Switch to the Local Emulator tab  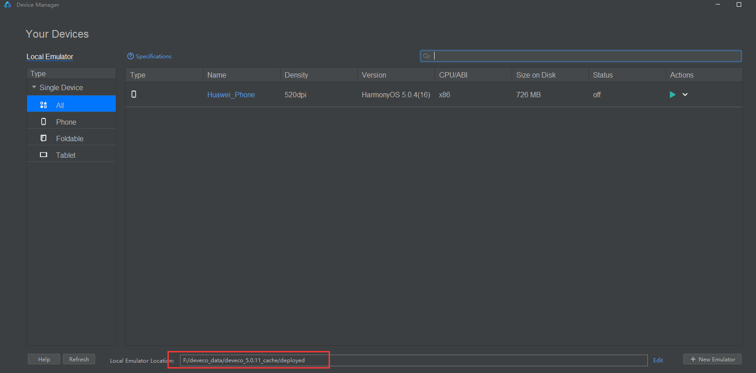(50, 56)
